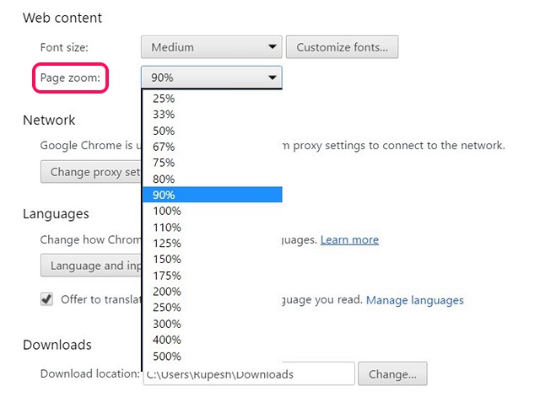The image size is (540, 397).
Task: Set page zoom to 125%
Action: click(x=212, y=244)
